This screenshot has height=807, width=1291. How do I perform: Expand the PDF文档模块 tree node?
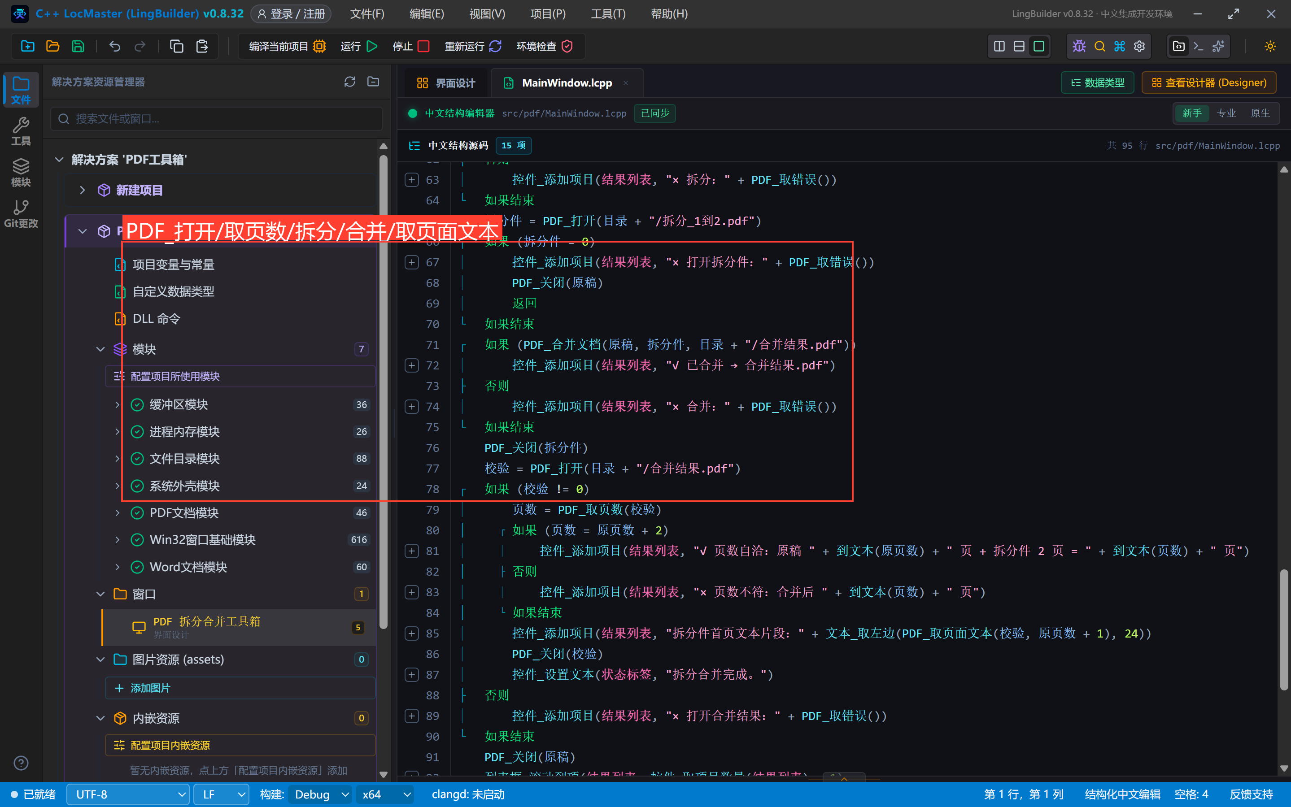(x=117, y=513)
